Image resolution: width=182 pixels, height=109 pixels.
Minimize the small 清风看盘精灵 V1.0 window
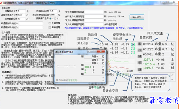click(90, 51)
